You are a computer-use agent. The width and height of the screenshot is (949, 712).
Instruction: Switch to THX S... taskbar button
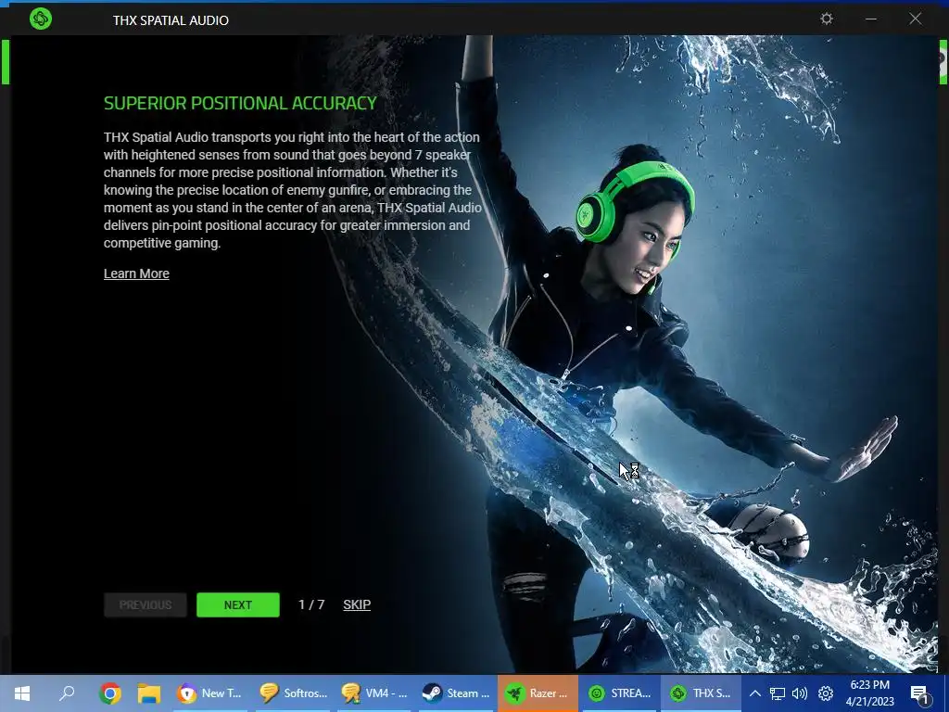[x=702, y=693]
